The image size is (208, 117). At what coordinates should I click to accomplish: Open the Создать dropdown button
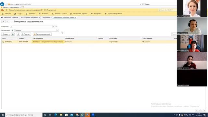[6, 34]
